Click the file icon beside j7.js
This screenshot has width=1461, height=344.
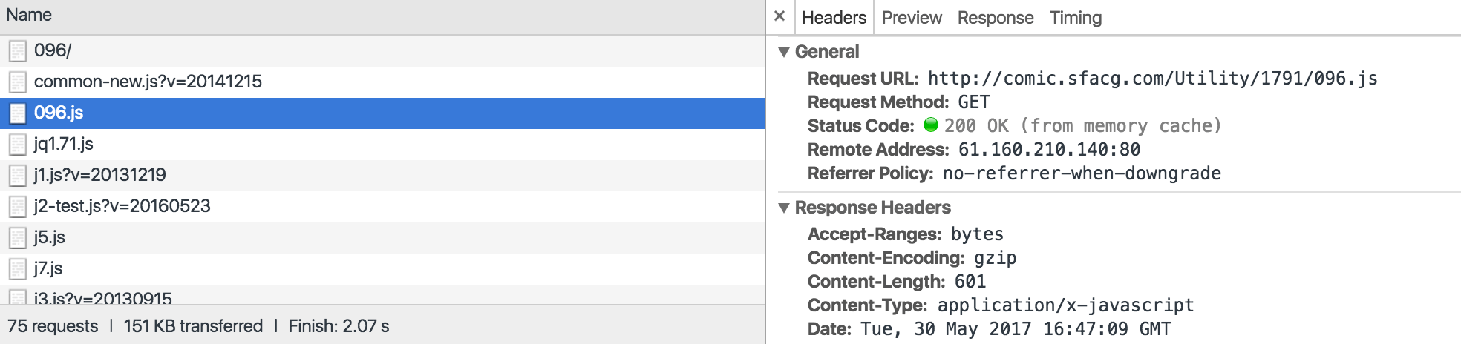[18, 269]
